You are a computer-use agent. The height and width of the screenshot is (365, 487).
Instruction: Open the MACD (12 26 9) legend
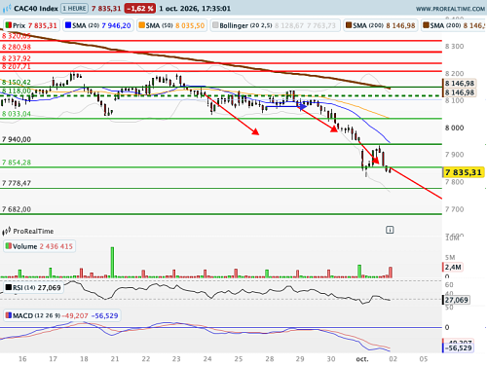pyautogui.click(x=62, y=315)
